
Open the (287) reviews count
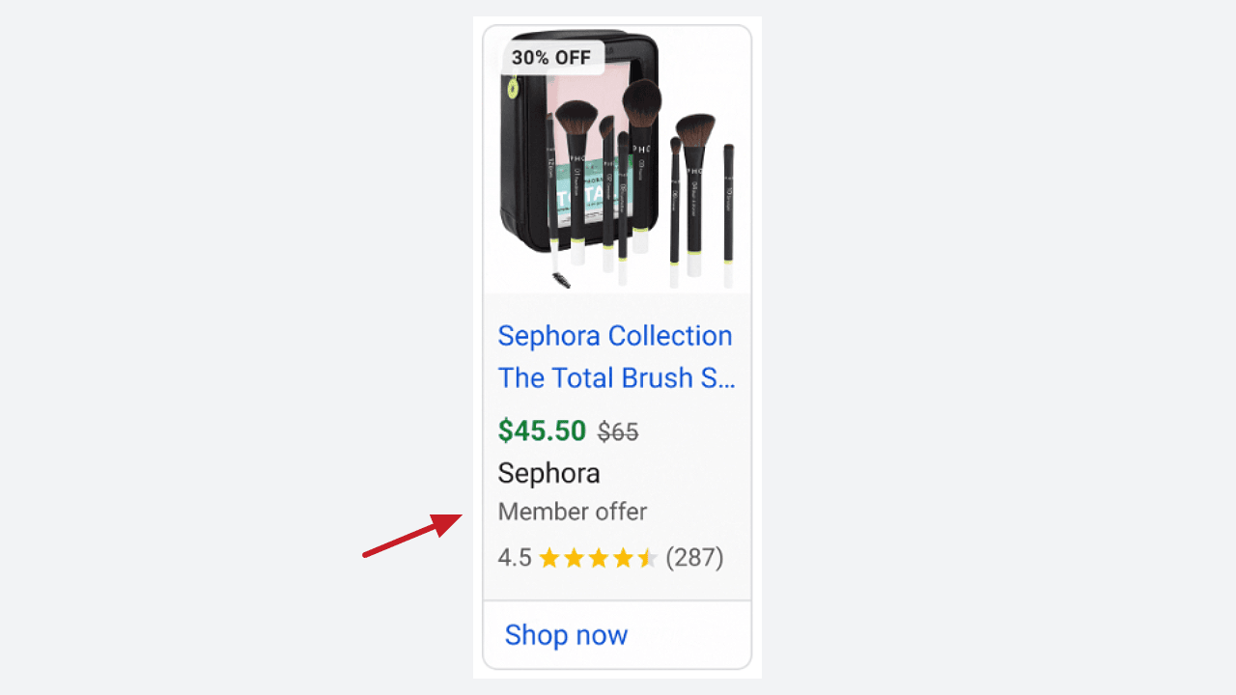(x=694, y=558)
